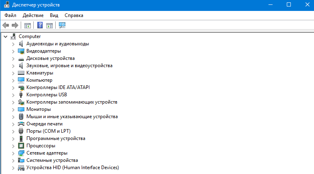Image resolution: width=314 pixels, height=174 pixels.
Task: Expand the Сетевые адаптеры category arrow
Action: (x=13, y=153)
